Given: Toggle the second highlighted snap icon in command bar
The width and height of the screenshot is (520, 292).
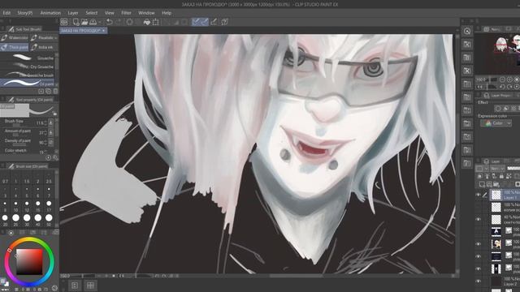Looking at the screenshot, I should [x=205, y=22].
